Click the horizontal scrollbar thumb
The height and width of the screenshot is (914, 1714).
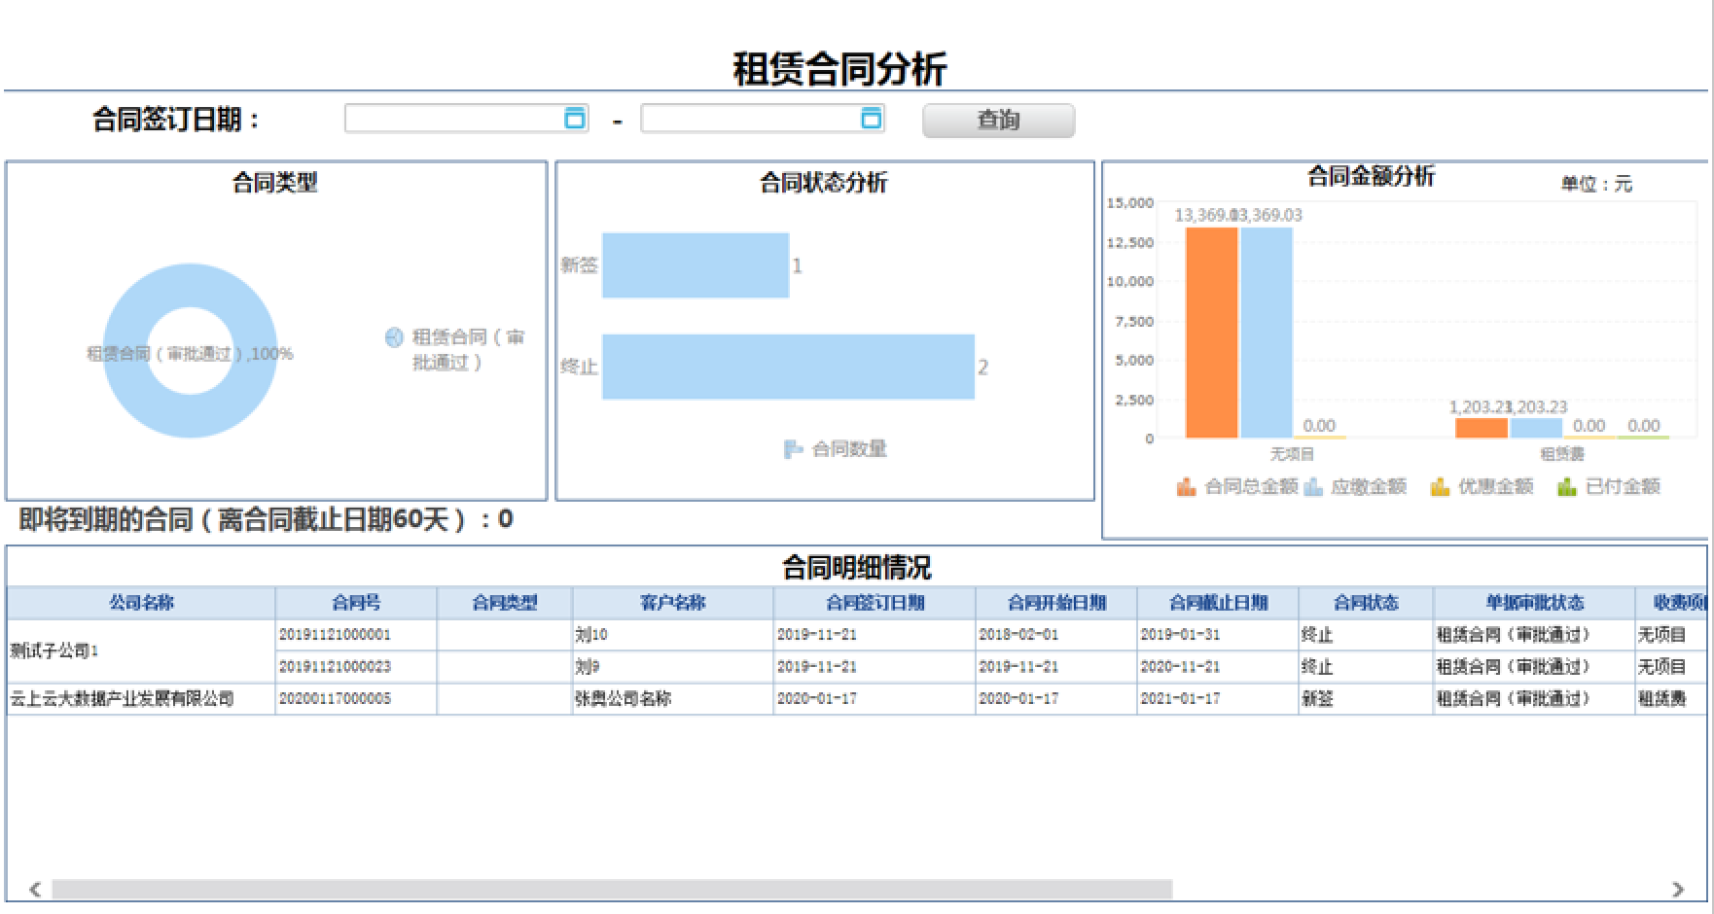click(611, 889)
